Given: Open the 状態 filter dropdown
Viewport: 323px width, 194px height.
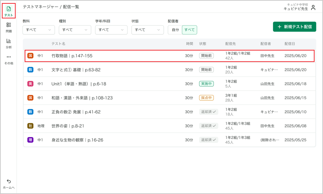Looking at the screenshot, I should [148, 30].
